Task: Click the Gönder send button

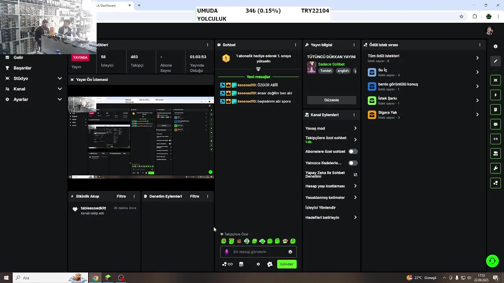Action: (287, 264)
